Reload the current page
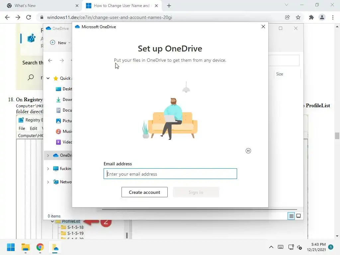This screenshot has height=255, width=340. [29, 17]
